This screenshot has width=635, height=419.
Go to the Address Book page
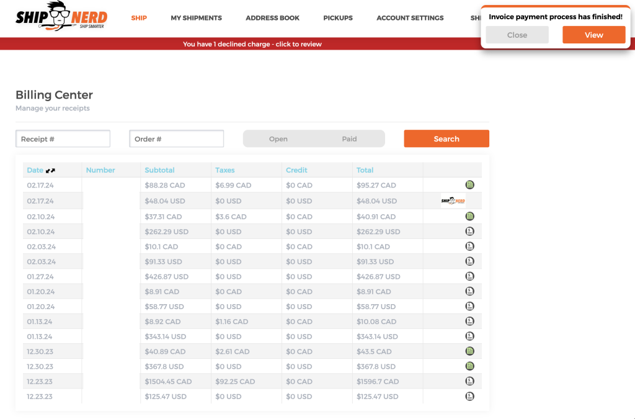(x=272, y=18)
